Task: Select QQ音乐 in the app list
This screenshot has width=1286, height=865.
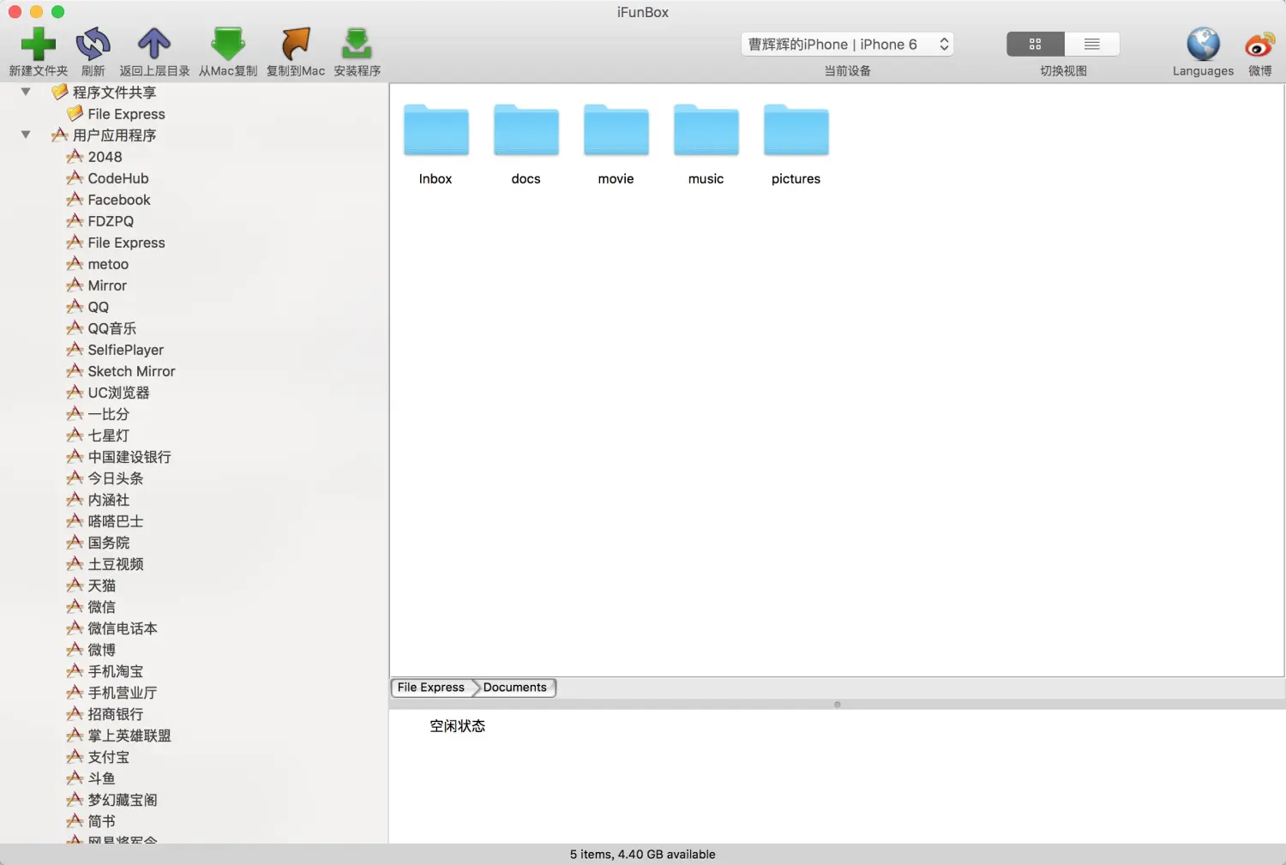Action: [102, 328]
